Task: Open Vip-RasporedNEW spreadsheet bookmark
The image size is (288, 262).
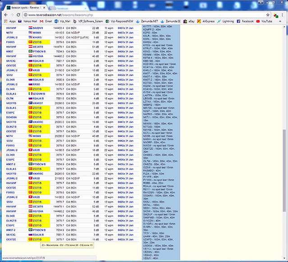Action: 119,21
